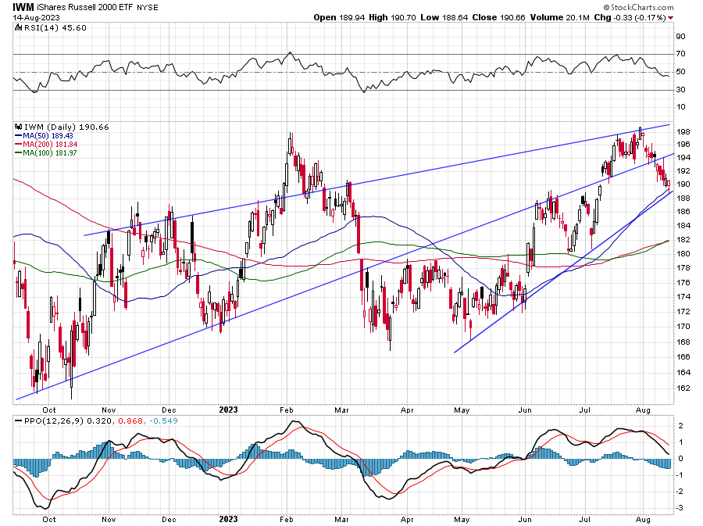Click 'Oct' on the time axis below PPO panel
The image size is (703, 526).
(49, 519)
